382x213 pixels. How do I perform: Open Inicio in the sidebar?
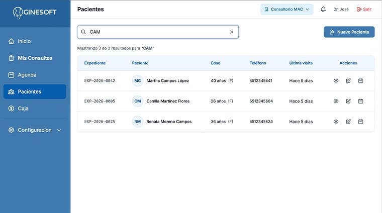coord(35,41)
